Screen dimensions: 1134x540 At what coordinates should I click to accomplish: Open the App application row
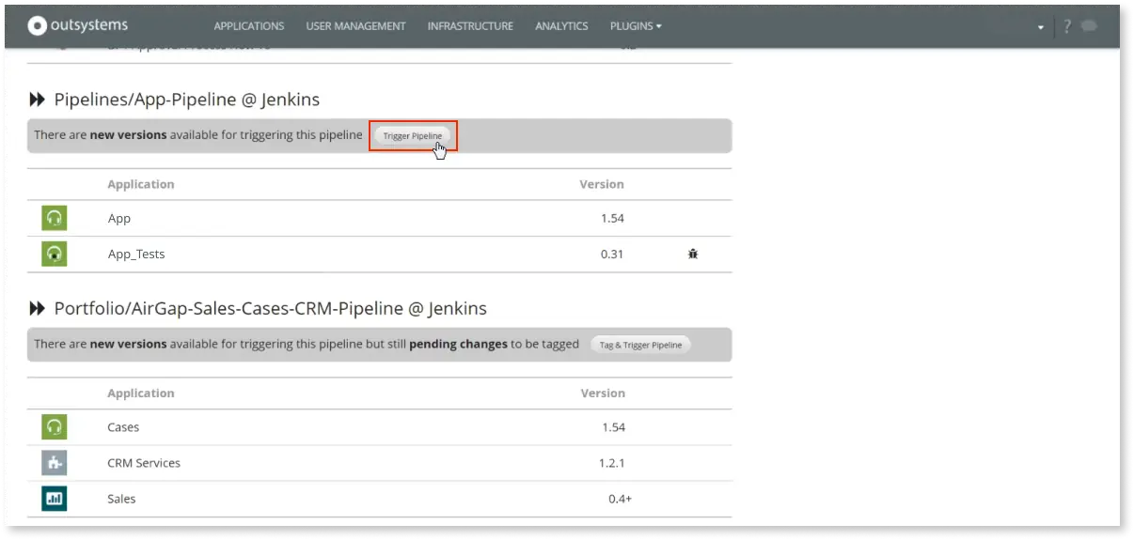point(379,218)
